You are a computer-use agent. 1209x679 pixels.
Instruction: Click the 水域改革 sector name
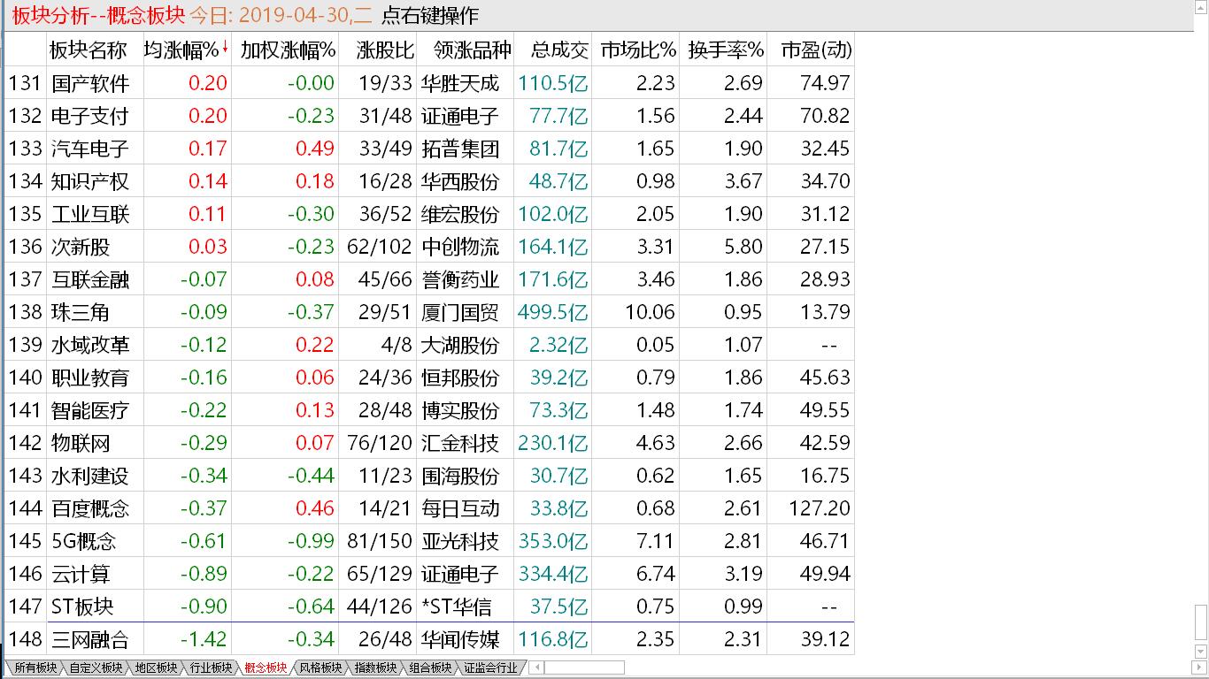coord(90,345)
